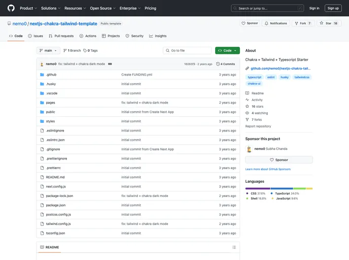Screen dimensions: 349x260
Task: Select the tailwindcss topic tag
Action: tap(302, 77)
